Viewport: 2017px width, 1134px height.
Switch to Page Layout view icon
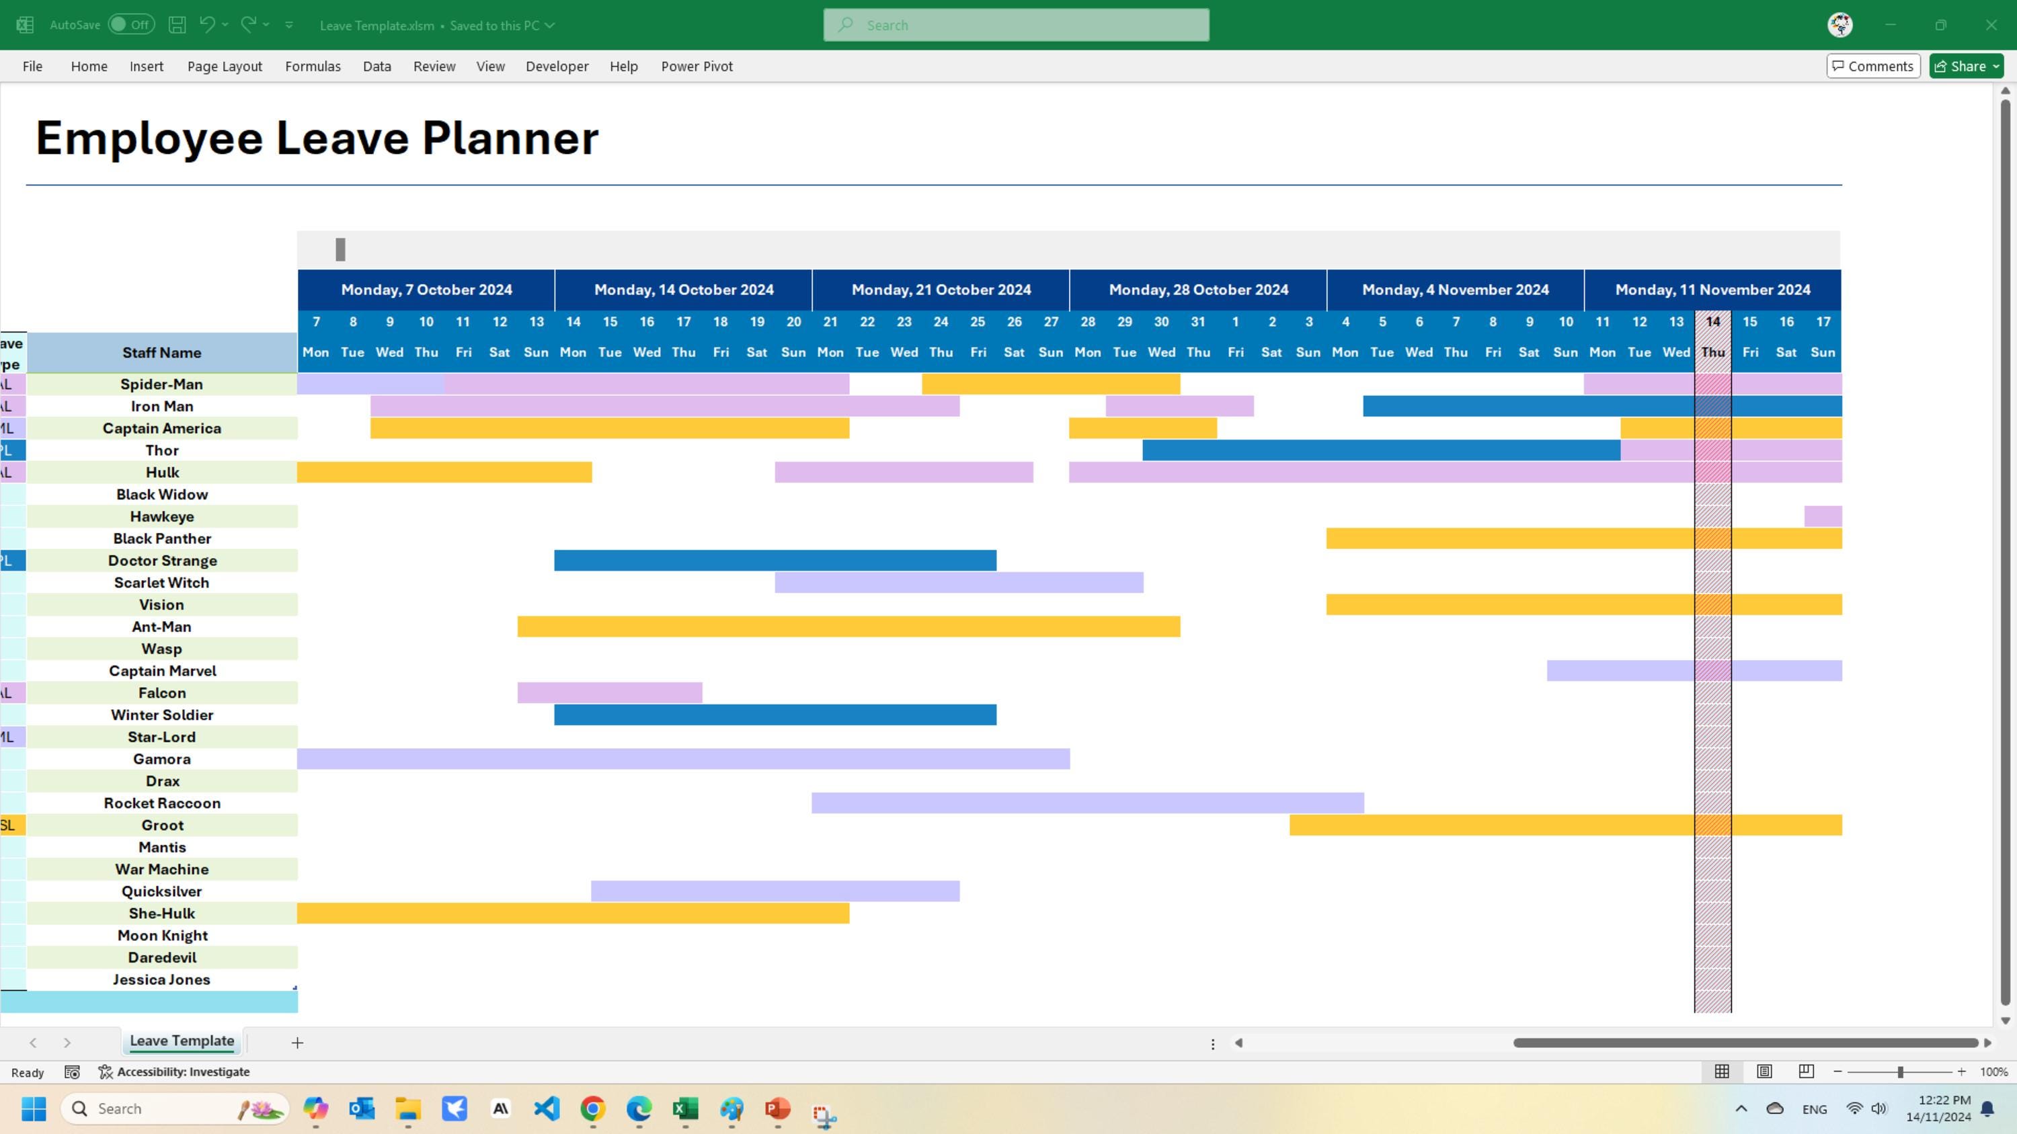click(1764, 1071)
